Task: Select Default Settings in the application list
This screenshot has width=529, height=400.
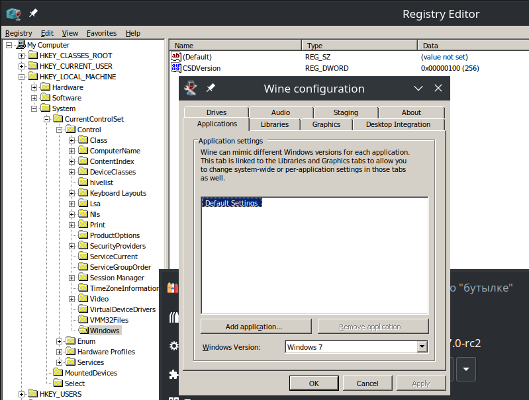Action: [232, 203]
